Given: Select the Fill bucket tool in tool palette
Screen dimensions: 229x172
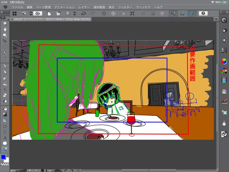Looking at the screenshot, I should pyautogui.click(x=5, y=109).
